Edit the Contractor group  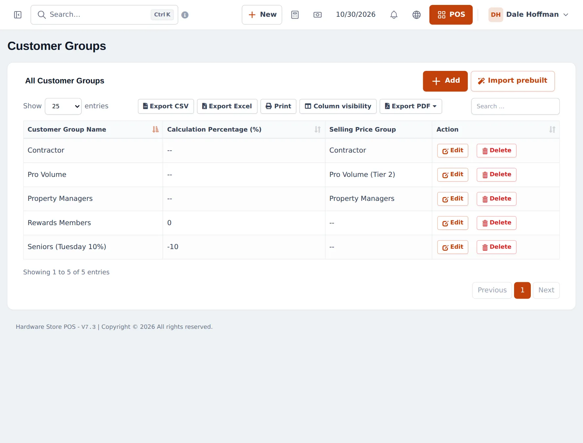453,151
